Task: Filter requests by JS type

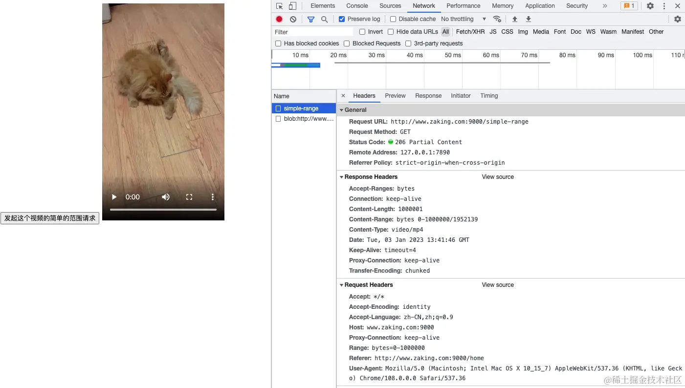Action: pyautogui.click(x=493, y=32)
